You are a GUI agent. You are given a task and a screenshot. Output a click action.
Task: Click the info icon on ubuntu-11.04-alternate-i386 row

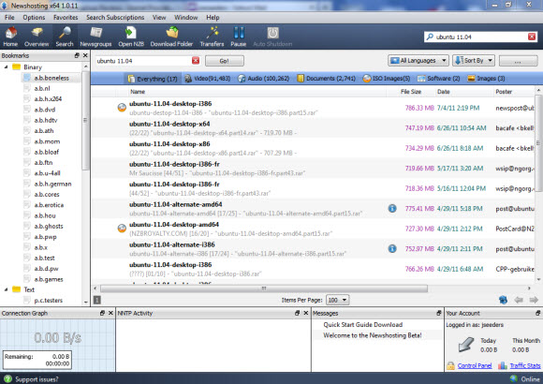pyautogui.click(x=392, y=248)
